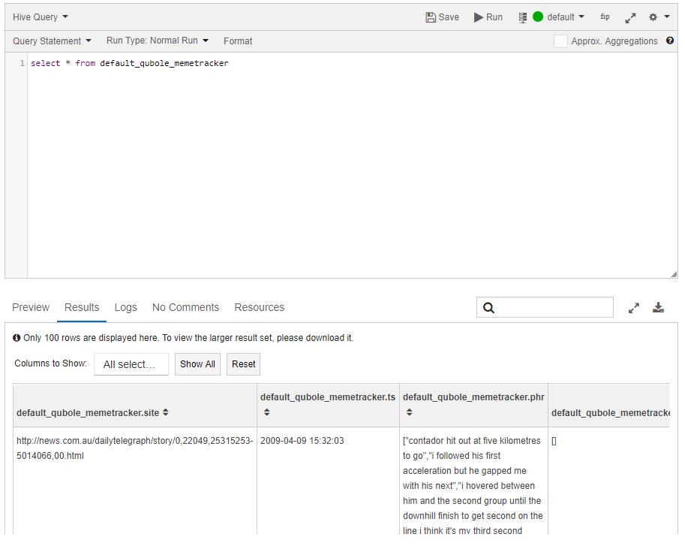Expand the results pane to fullscreen
The image size is (685, 552).
634,308
